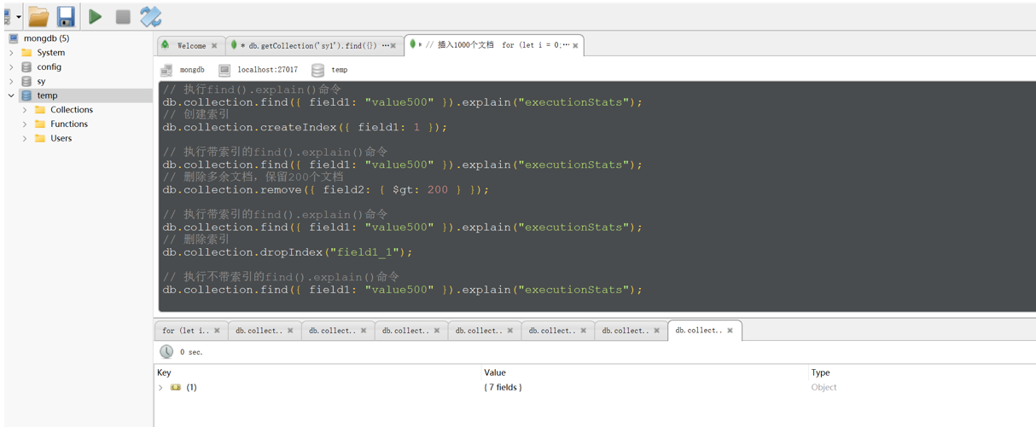Viewport: 1036px width, 427px height.
Task: Click the Key column header
Action: (164, 372)
